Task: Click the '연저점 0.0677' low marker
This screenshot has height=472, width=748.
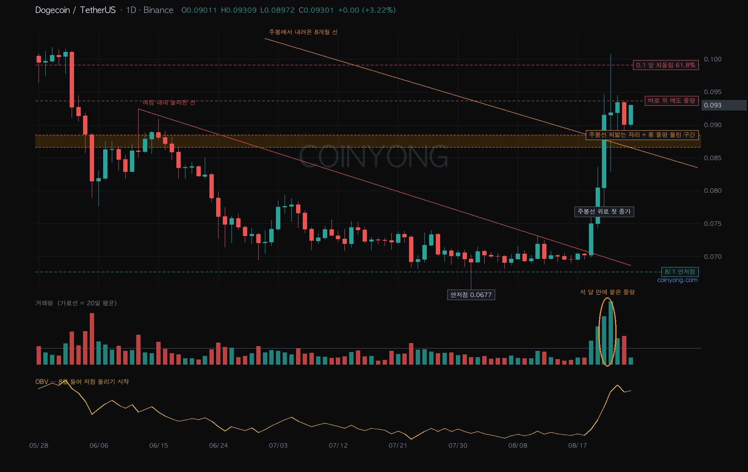Action: pyautogui.click(x=471, y=295)
